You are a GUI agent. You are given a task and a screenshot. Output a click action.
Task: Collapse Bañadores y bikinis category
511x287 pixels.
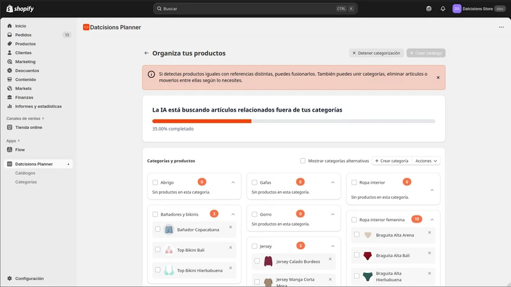233,214
